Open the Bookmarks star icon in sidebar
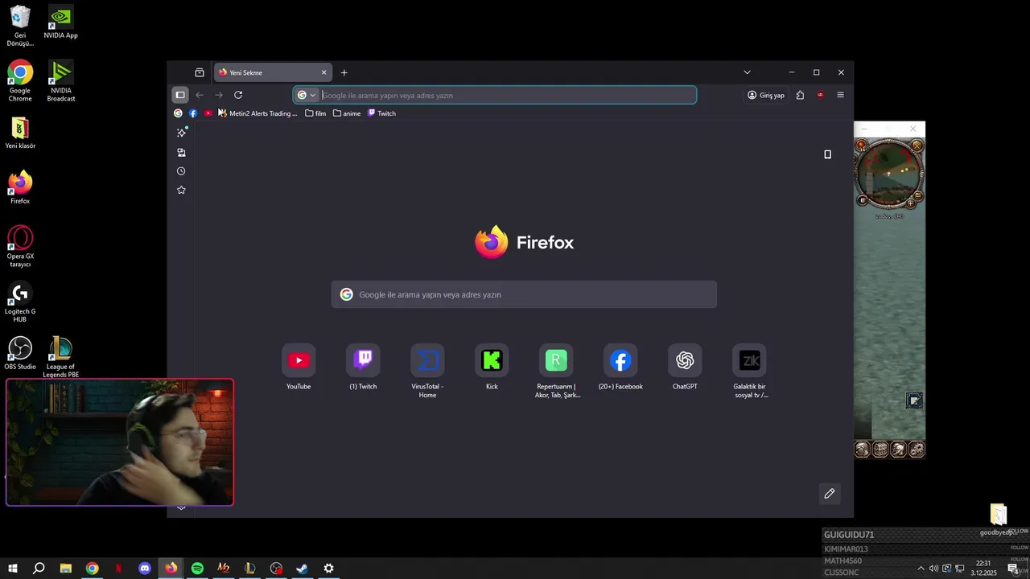Image resolution: width=1030 pixels, height=579 pixels. pyautogui.click(x=181, y=190)
